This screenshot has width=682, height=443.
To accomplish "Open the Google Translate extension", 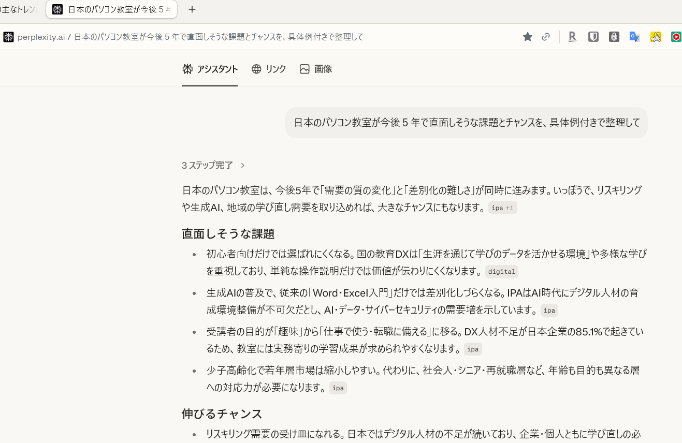I will click(634, 37).
